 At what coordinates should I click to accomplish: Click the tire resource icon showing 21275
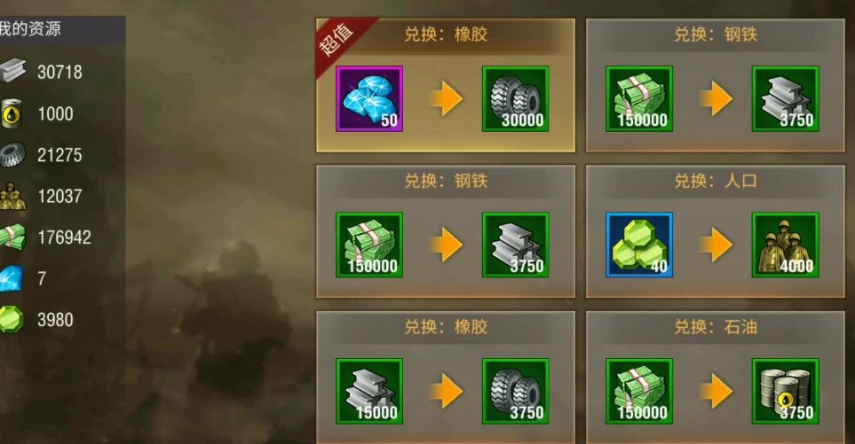click(x=12, y=155)
